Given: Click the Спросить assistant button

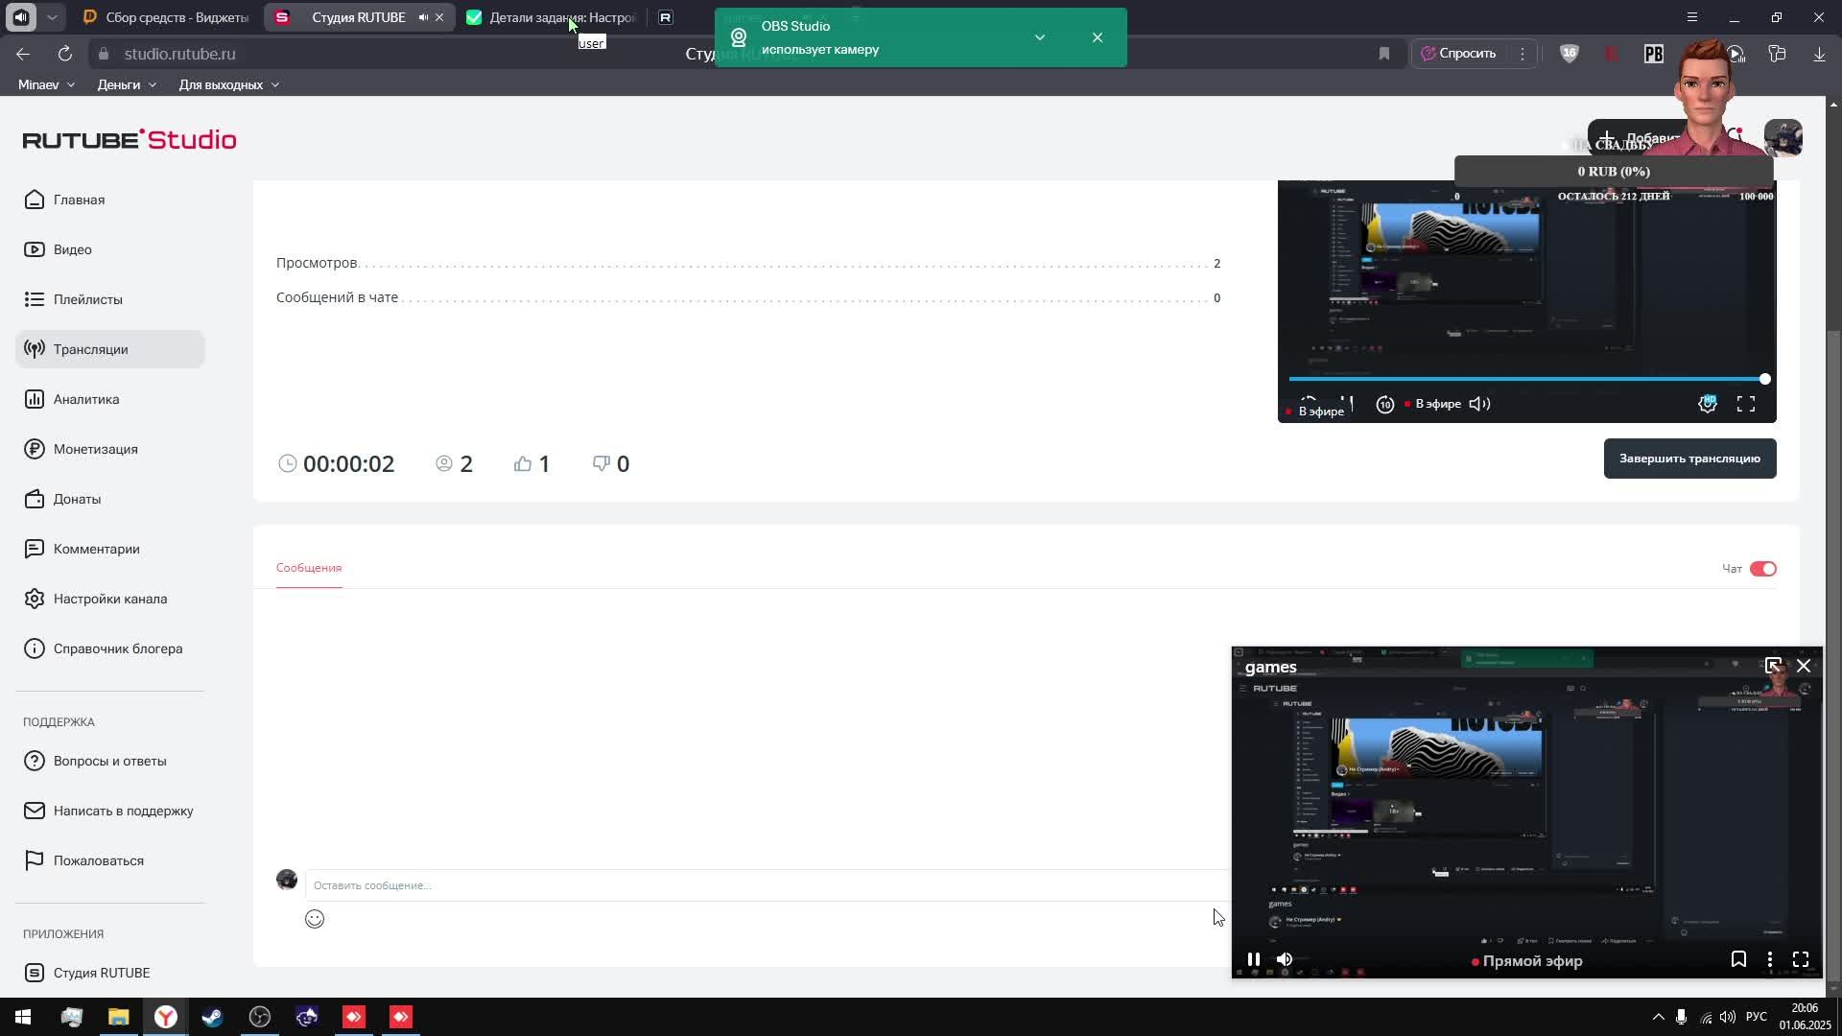Looking at the screenshot, I should point(1458,54).
